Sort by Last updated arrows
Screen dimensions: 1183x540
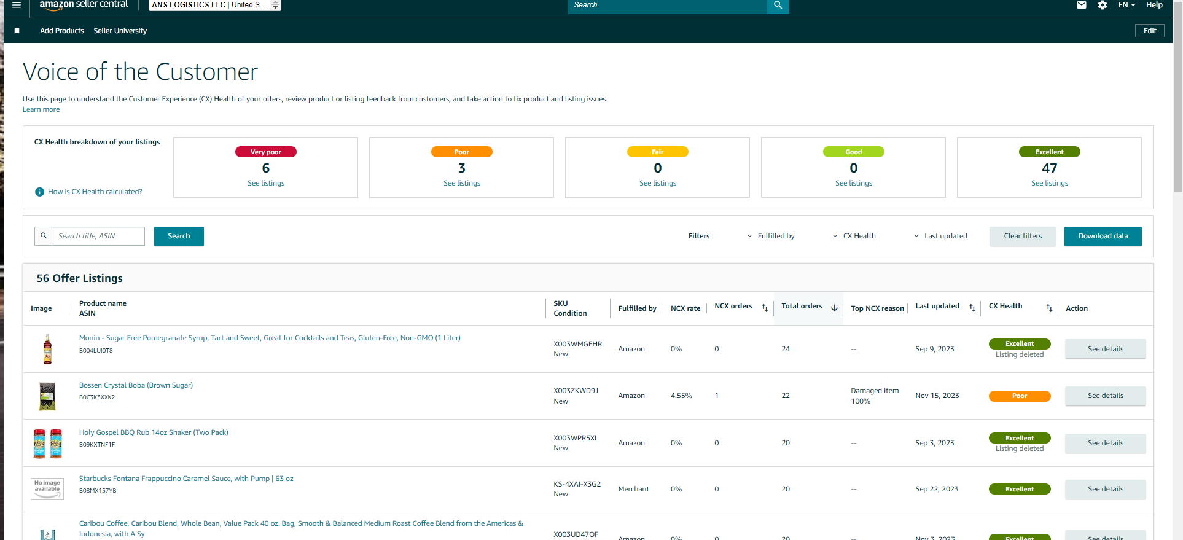pos(972,308)
